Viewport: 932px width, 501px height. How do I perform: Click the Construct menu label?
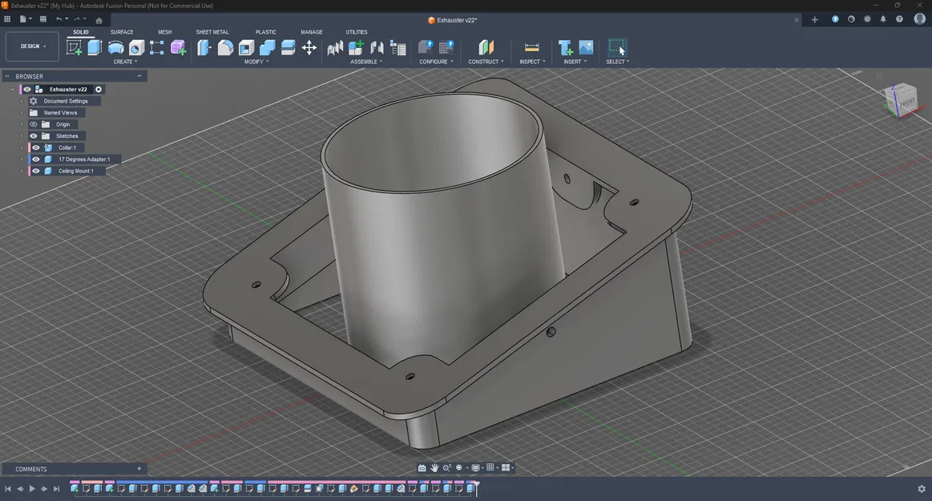coord(486,62)
